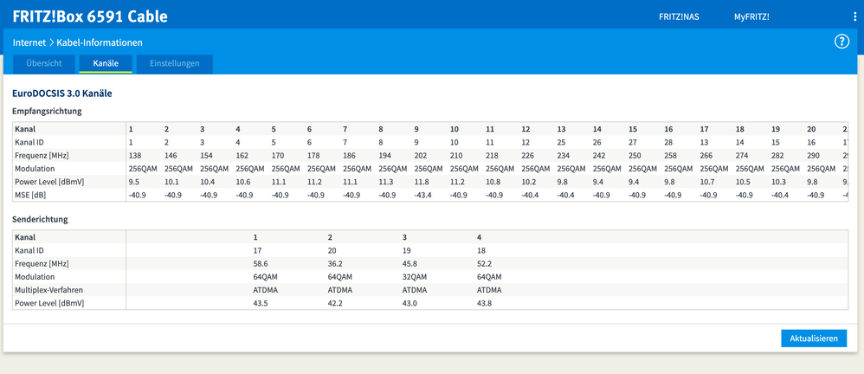This screenshot has height=374, width=864.
Task: Go to the Internet breadcrumb
Action: coord(29,42)
